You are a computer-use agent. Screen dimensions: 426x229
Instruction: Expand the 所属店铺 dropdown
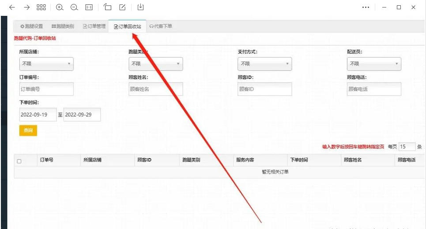coord(46,64)
